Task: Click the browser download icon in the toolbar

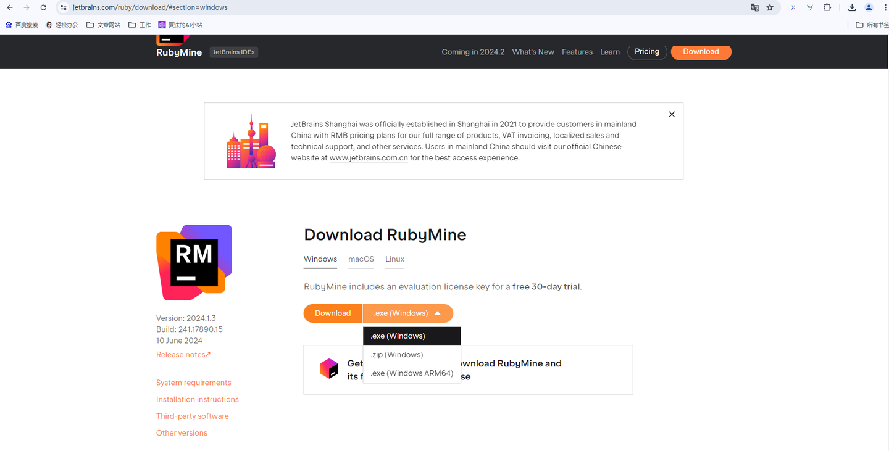Action: pyautogui.click(x=851, y=7)
